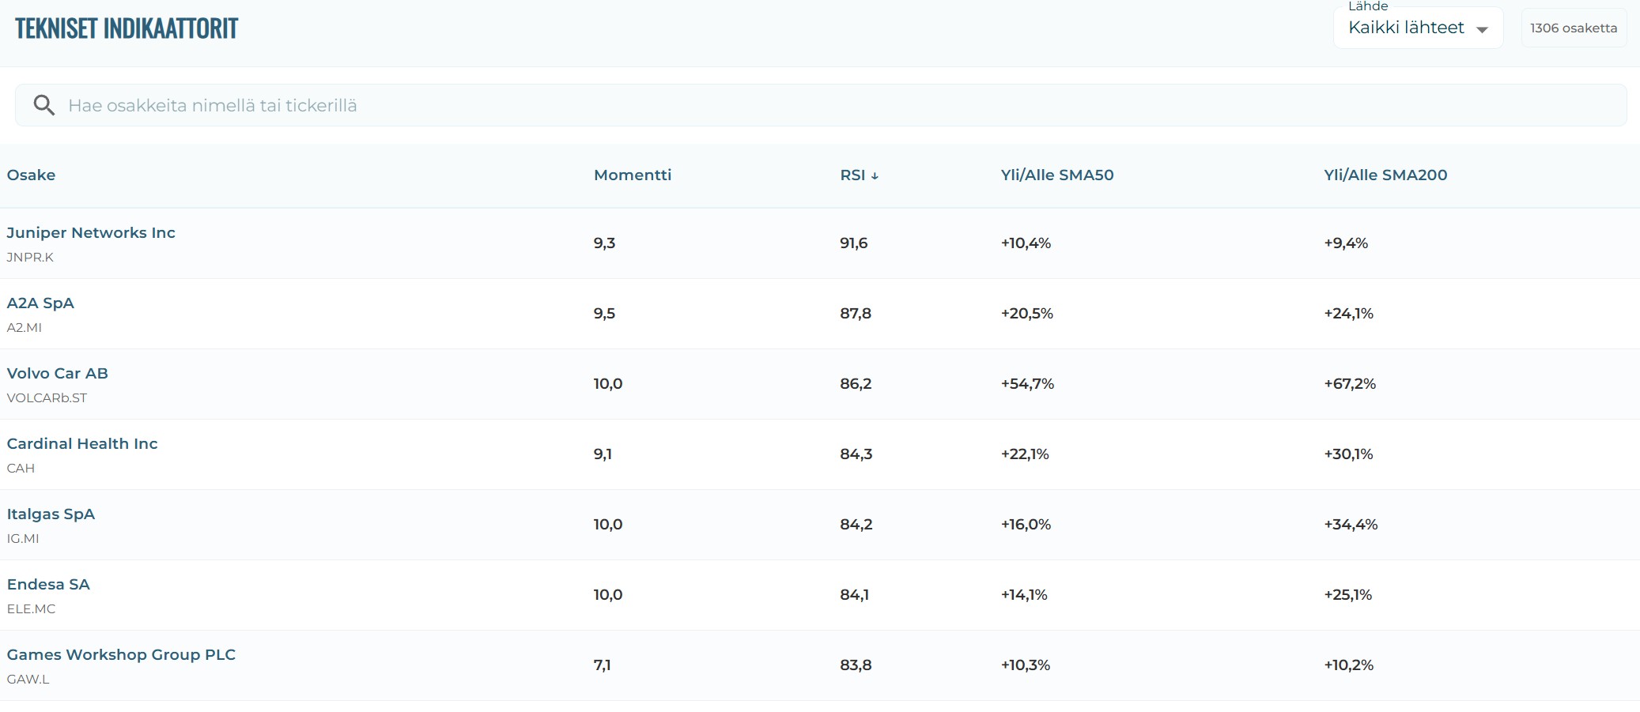Open the Kaikki lähteet source dropdown
The image size is (1640, 712).
pos(1406,28)
